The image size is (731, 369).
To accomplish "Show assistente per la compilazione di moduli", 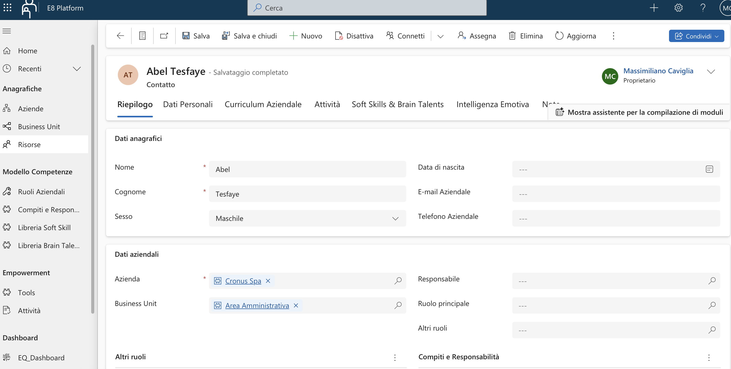I will [x=639, y=112].
